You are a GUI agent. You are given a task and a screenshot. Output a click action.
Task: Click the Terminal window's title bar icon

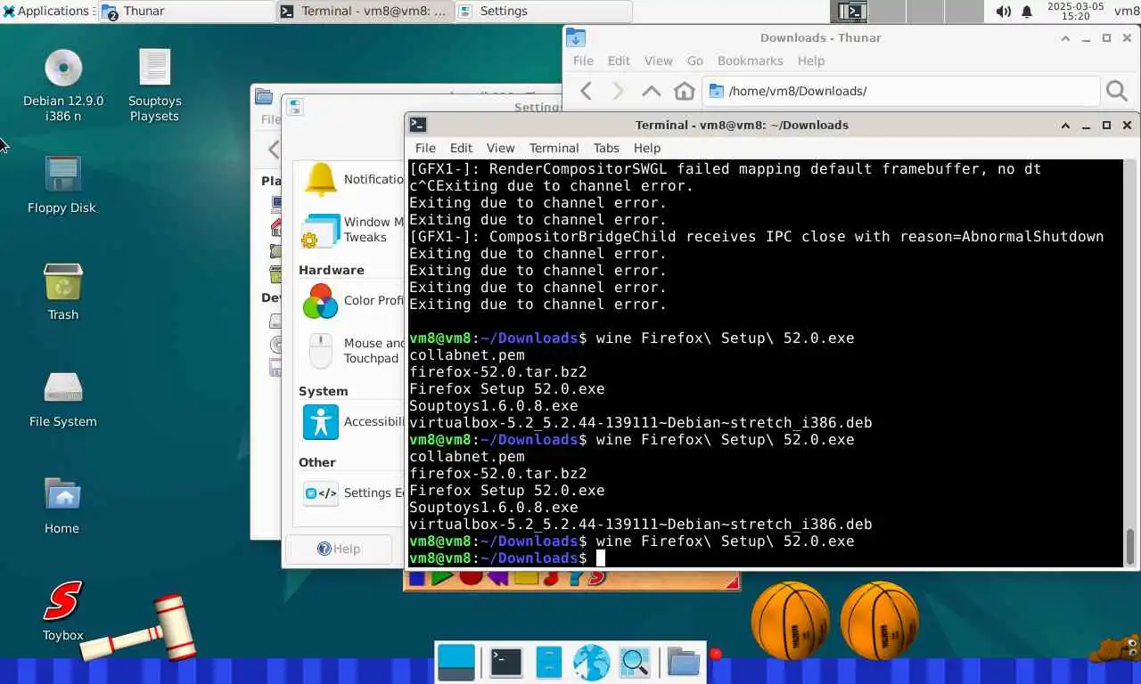[x=418, y=125]
